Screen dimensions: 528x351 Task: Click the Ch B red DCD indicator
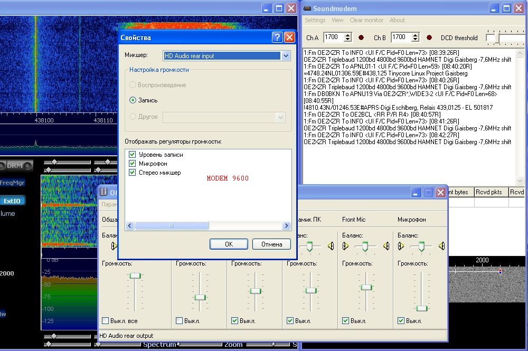pos(429,37)
